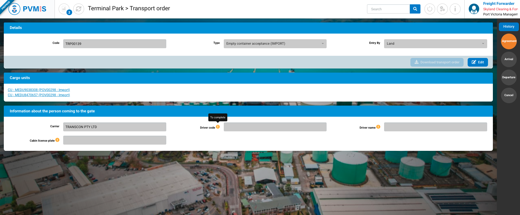Select the Arrival step
The image size is (520, 215).
tap(509, 59)
